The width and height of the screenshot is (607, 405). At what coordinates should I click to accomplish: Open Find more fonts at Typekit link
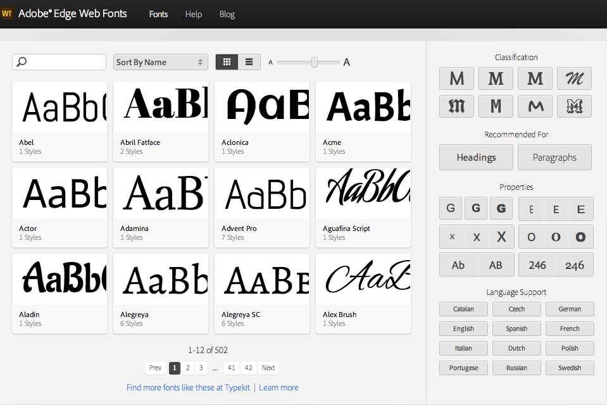point(188,387)
